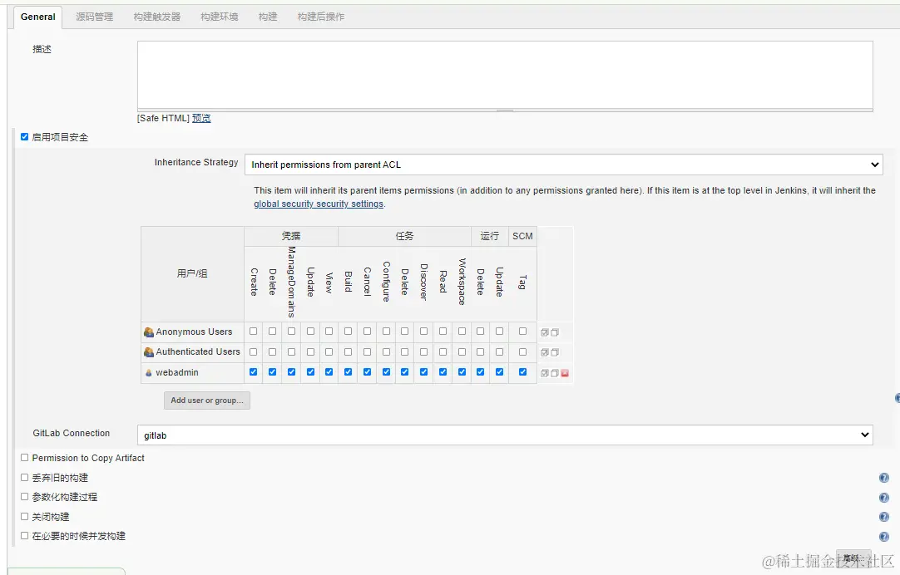
Task: Check the 参数化构建过程 option
Action: tap(25, 496)
